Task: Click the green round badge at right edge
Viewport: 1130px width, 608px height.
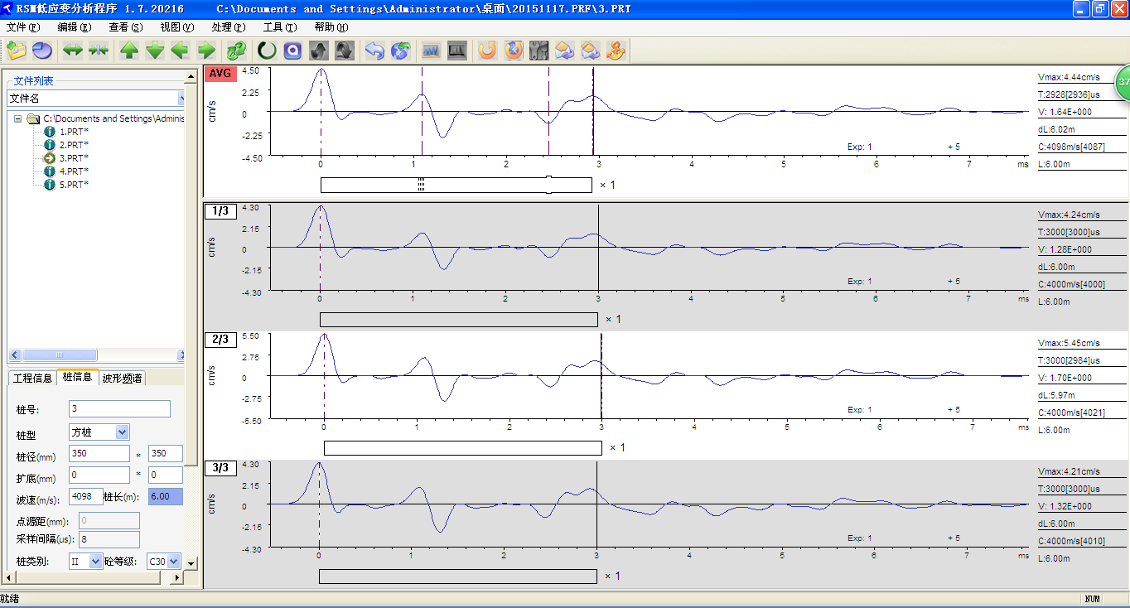Action: click(1122, 83)
